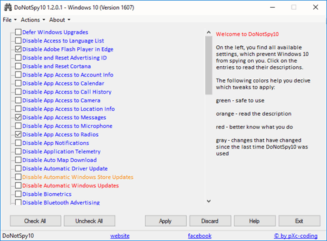Viewport: 327px width, 241px height.
Task: Check Defer Windows Upgrades option
Action: [18, 32]
